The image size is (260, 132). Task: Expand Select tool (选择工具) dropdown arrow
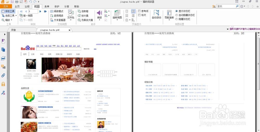(16, 16)
